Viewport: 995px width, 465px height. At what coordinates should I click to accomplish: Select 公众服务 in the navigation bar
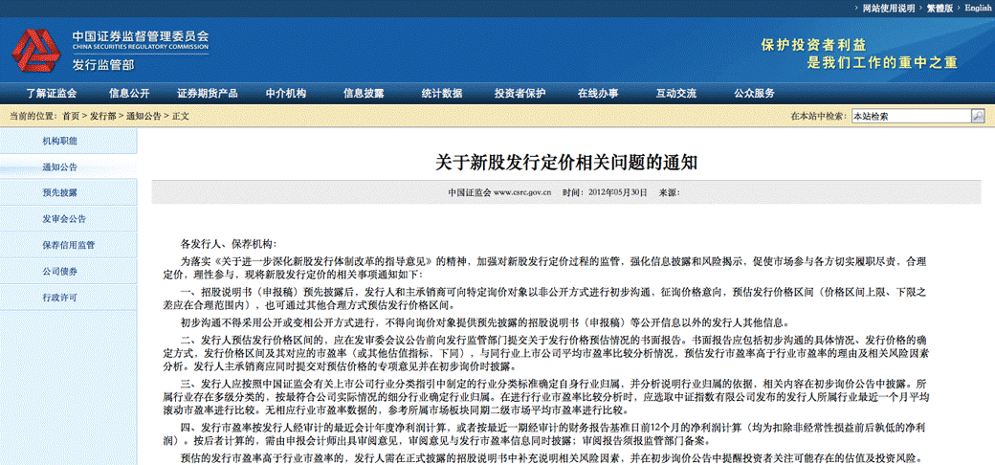[x=754, y=93]
